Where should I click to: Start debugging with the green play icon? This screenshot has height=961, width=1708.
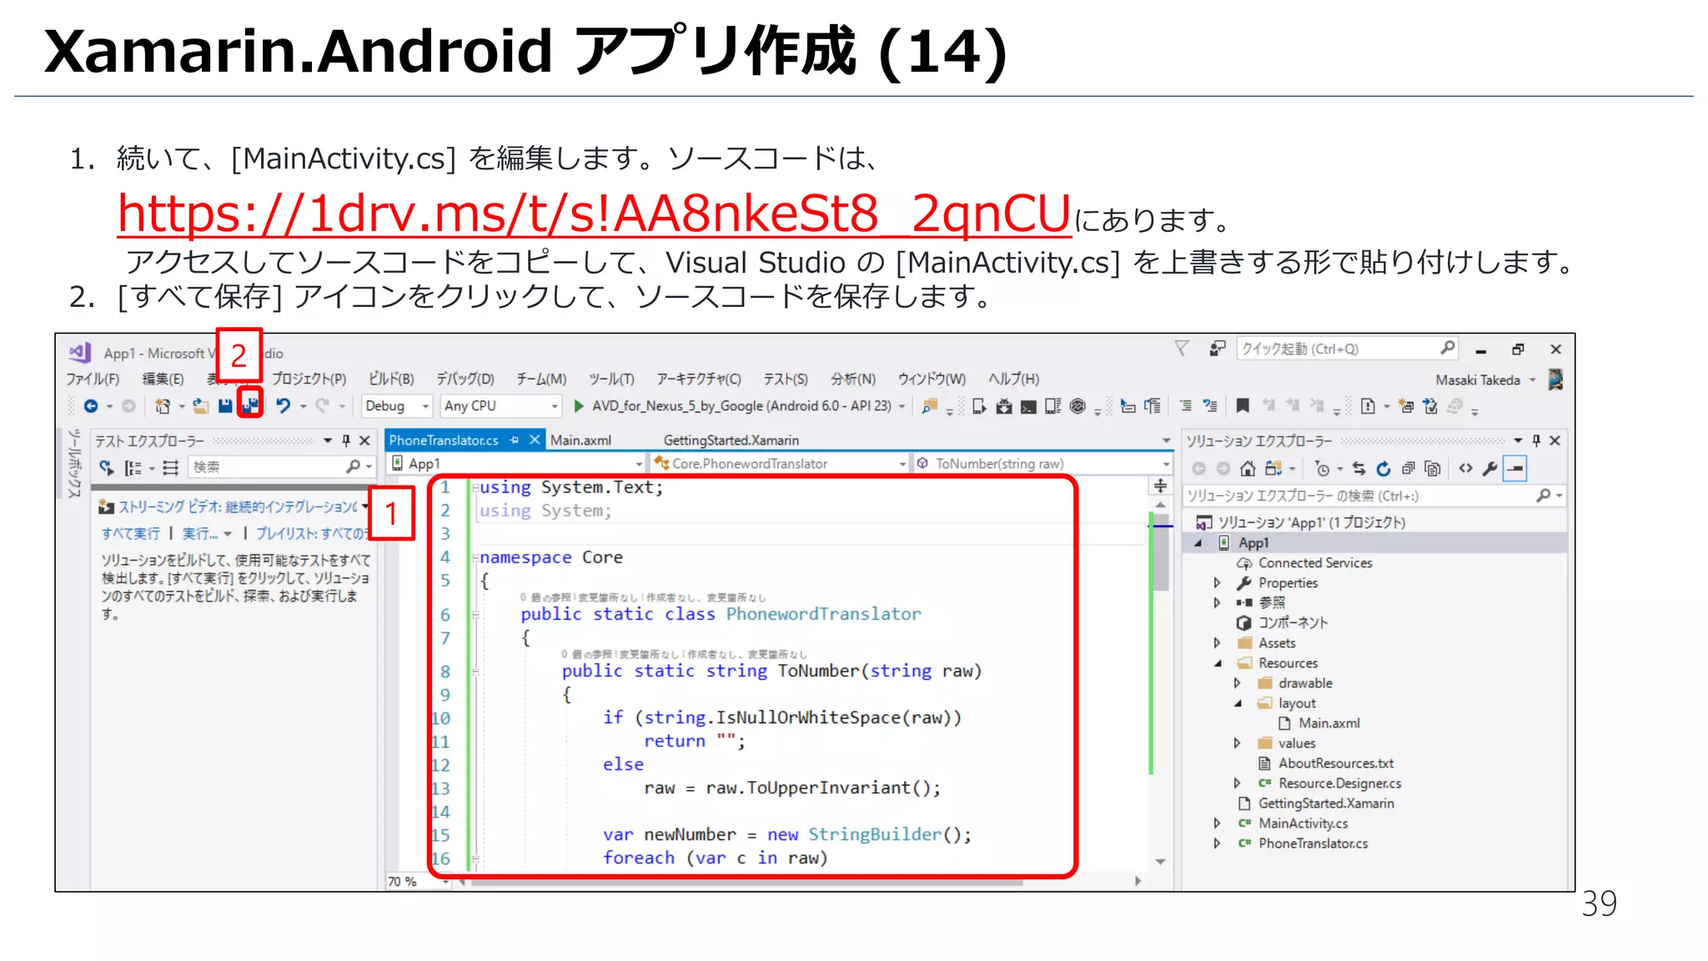pyautogui.click(x=579, y=406)
